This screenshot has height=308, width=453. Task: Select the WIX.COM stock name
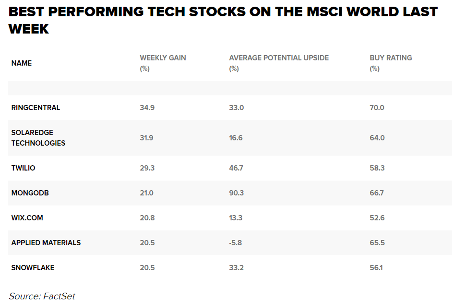click(27, 218)
